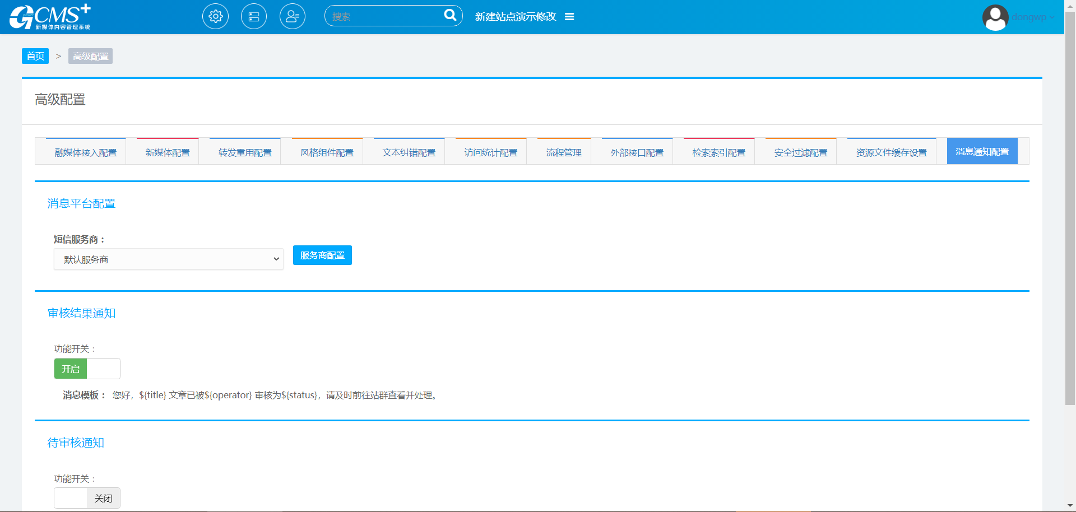Click the 服务商配置 button
The image size is (1076, 512).
322,255
